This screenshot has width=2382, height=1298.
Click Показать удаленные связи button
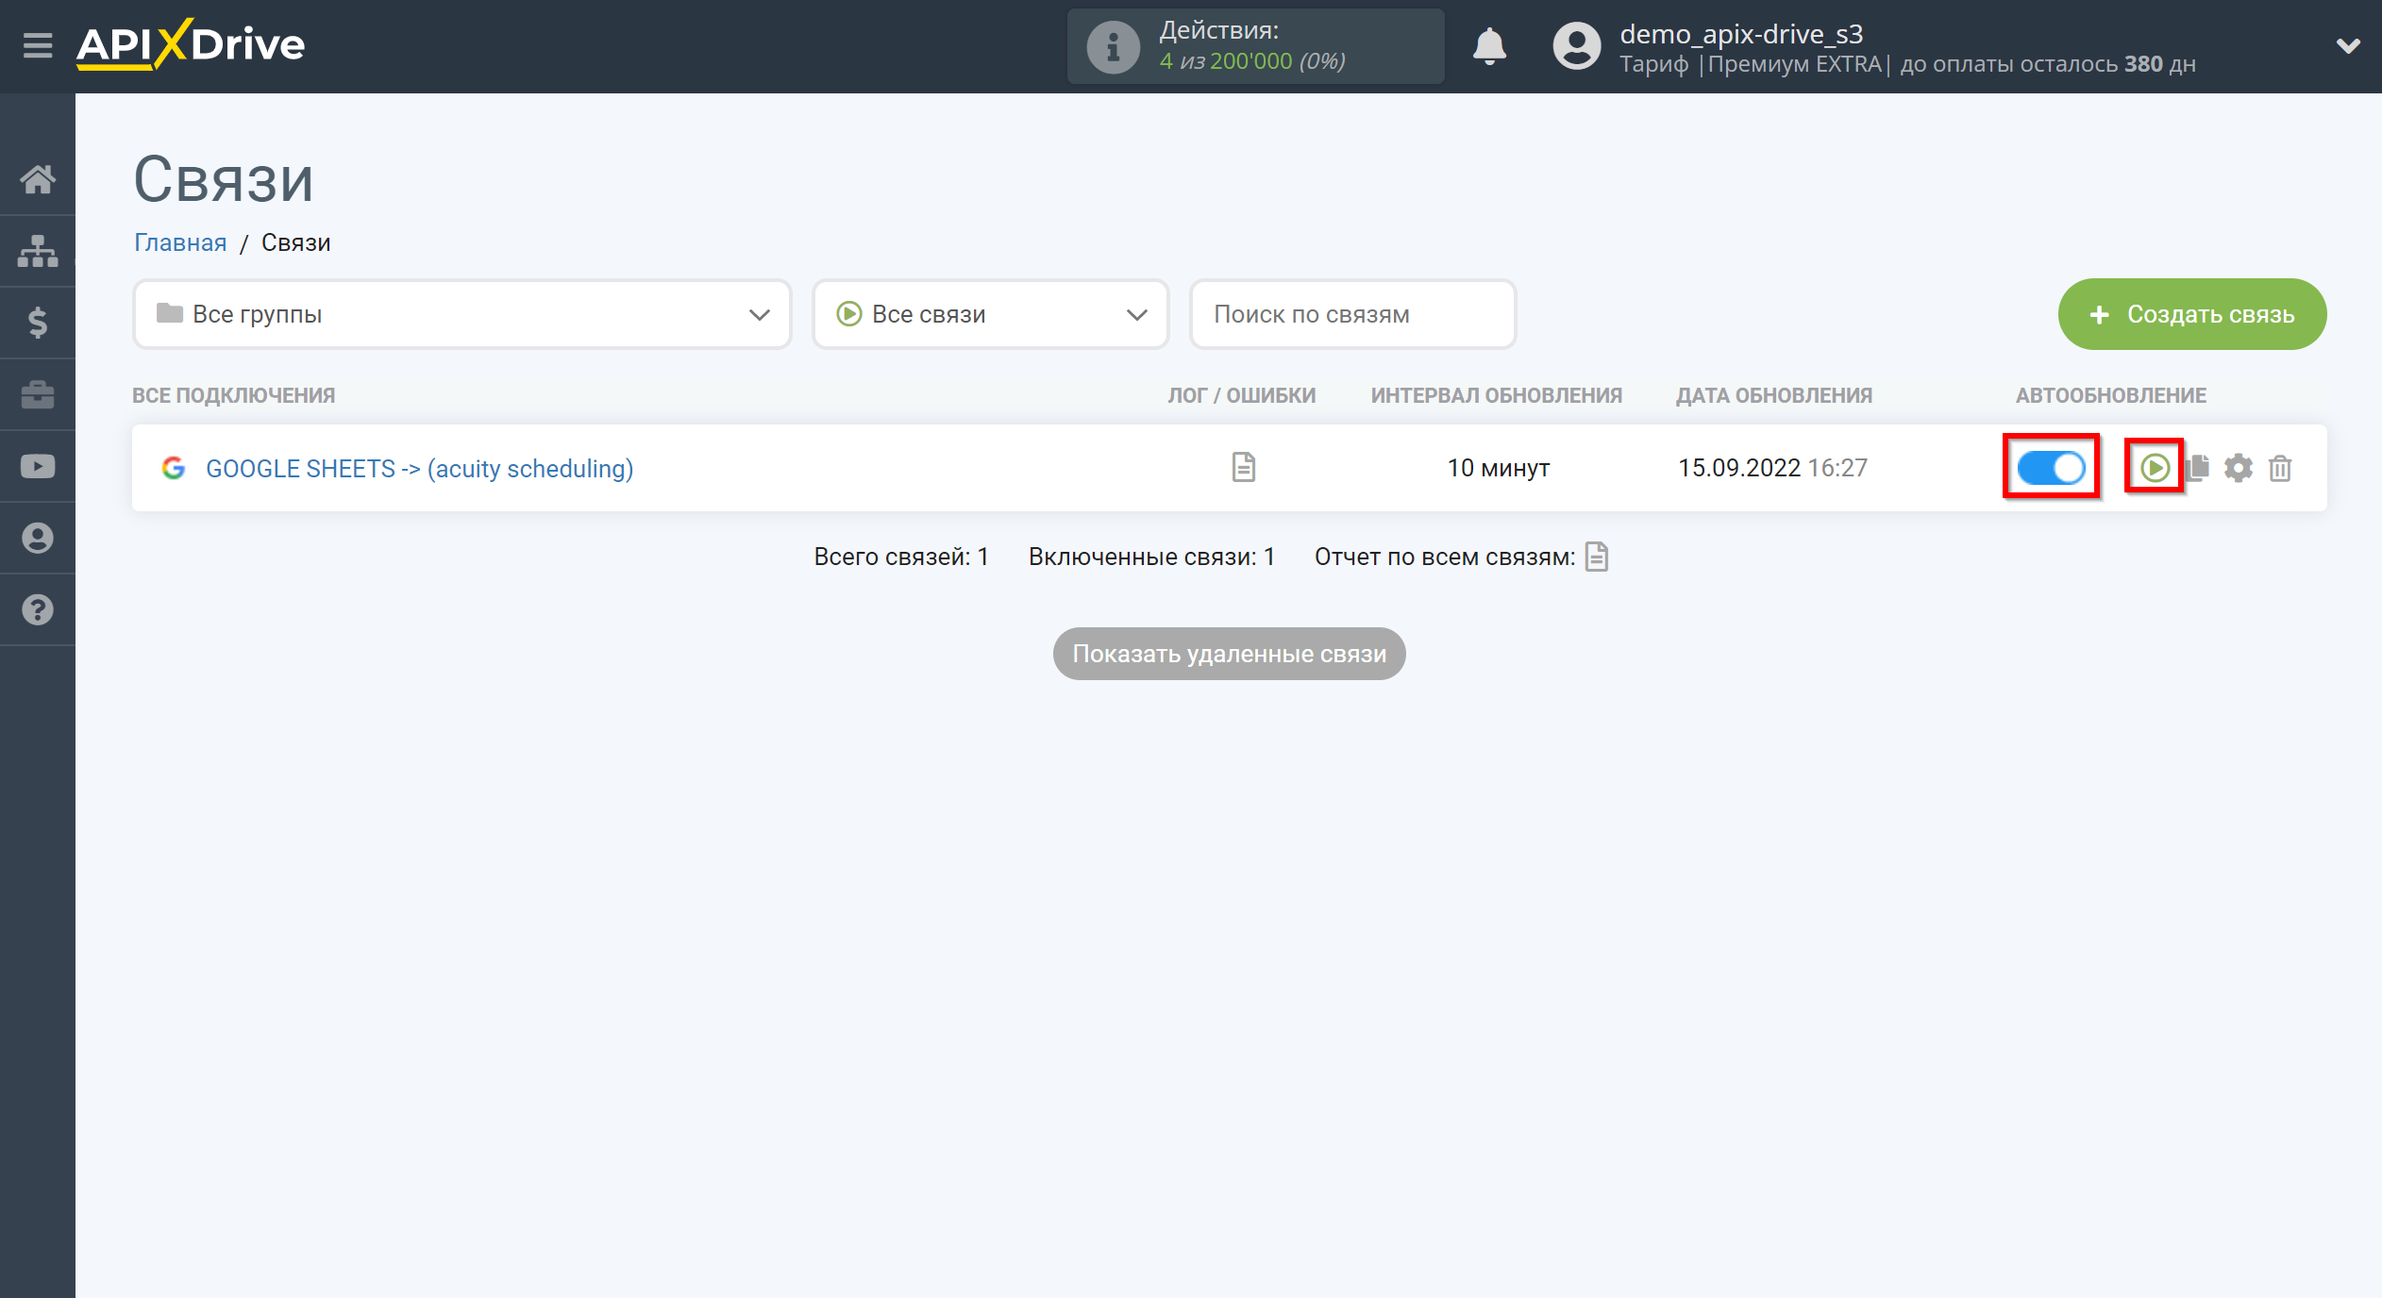click(x=1230, y=654)
